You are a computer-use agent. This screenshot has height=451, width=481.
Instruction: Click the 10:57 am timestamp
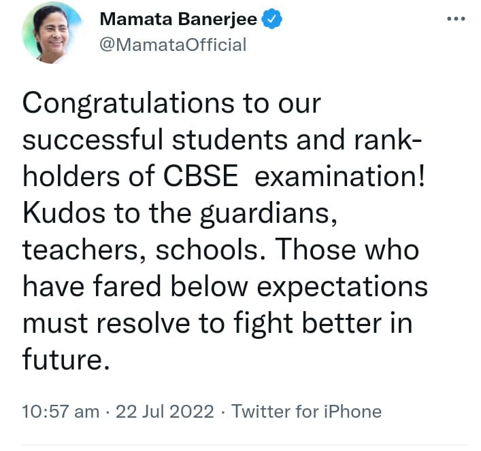point(61,411)
